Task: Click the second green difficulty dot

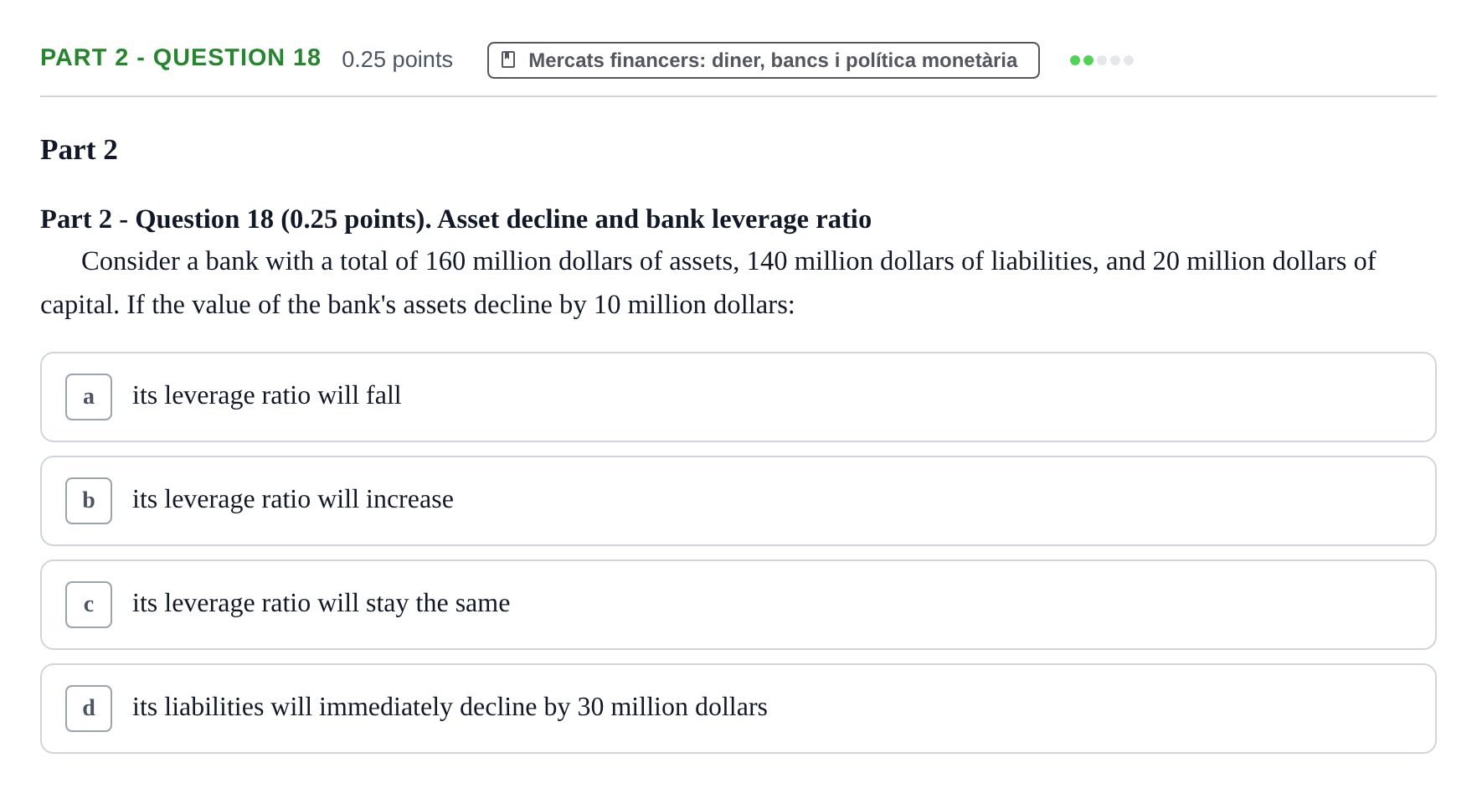Action: click(1088, 60)
